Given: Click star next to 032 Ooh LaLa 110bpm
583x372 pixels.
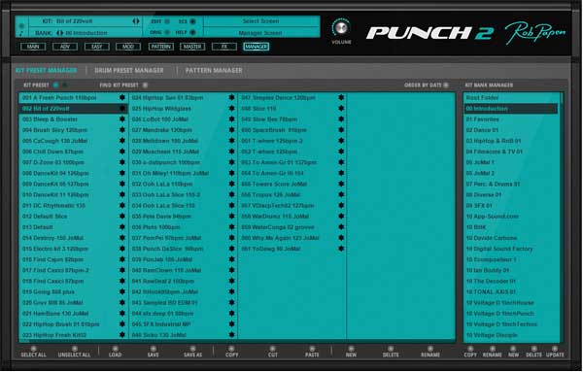Looking at the screenshot, I should click(x=231, y=184).
